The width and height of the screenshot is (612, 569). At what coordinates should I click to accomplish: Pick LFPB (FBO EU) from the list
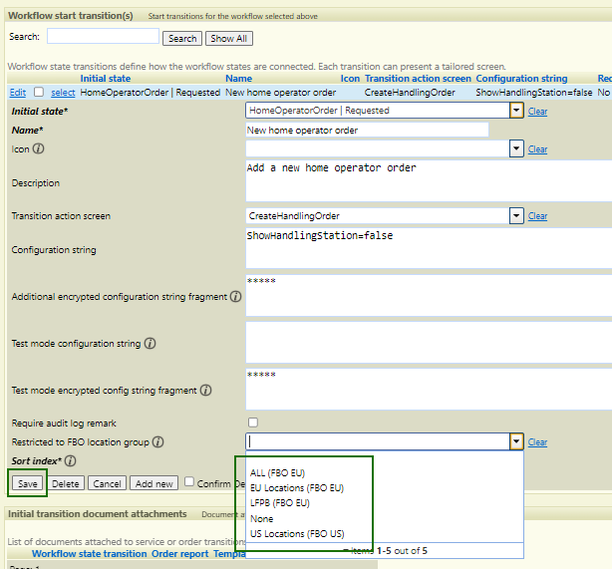(x=280, y=503)
